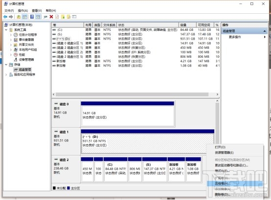This screenshot has width=271, height=200.
Task: Open the 操作(A) menu
Action: pyautogui.click(x=23, y=11)
